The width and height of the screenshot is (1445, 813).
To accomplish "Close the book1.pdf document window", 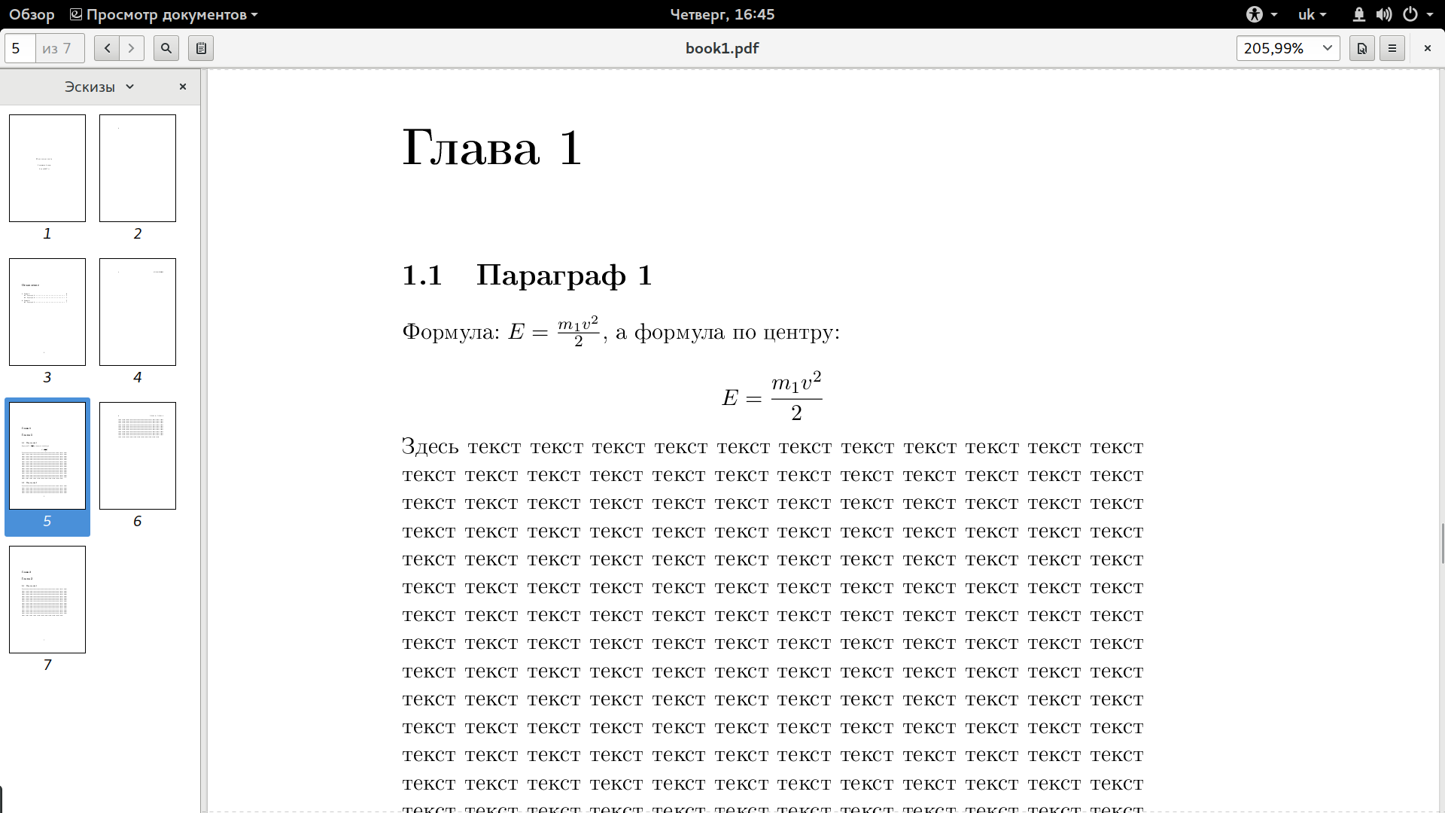I will tap(1428, 48).
